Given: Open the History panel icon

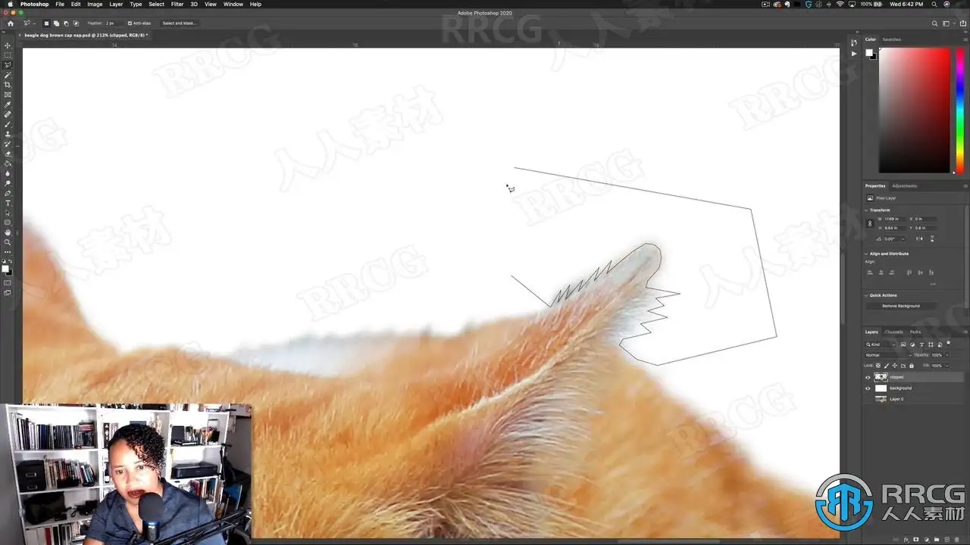Looking at the screenshot, I should (x=854, y=42).
